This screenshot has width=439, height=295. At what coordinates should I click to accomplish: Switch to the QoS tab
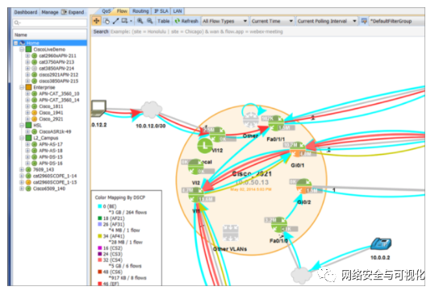[x=106, y=11]
